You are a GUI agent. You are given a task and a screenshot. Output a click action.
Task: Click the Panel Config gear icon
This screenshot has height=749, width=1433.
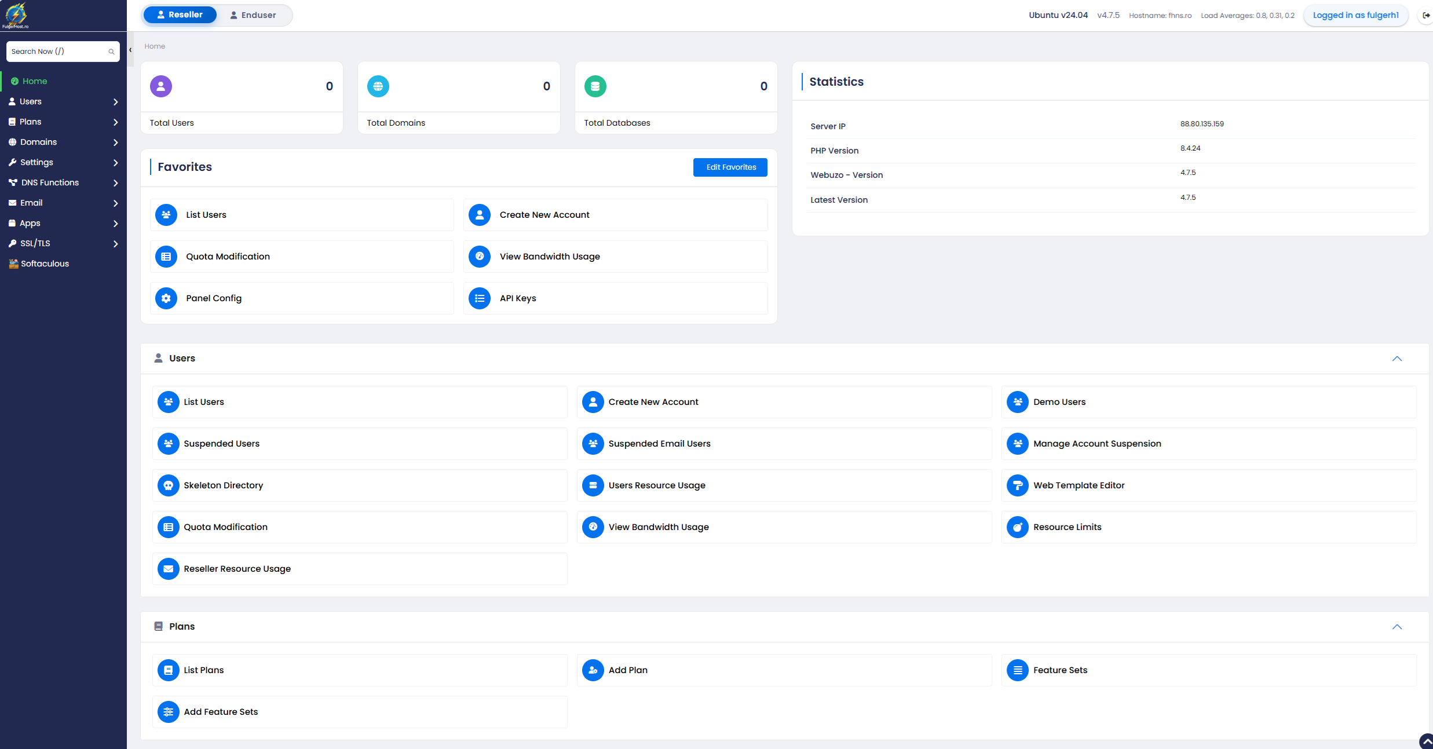[x=166, y=298]
